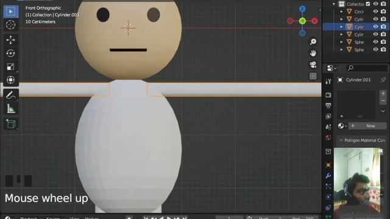Expand the material slot list filter triangle

[x=342, y=116]
